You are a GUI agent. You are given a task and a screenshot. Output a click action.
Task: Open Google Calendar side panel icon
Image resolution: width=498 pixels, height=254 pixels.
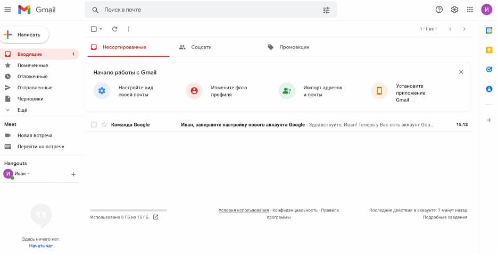pos(489,30)
